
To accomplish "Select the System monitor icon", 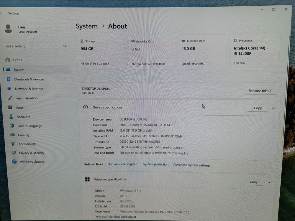I will [8, 70].
